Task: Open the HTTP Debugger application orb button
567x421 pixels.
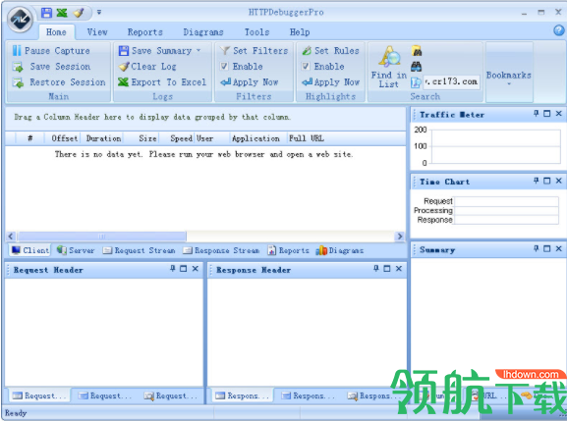Action: coord(20,20)
